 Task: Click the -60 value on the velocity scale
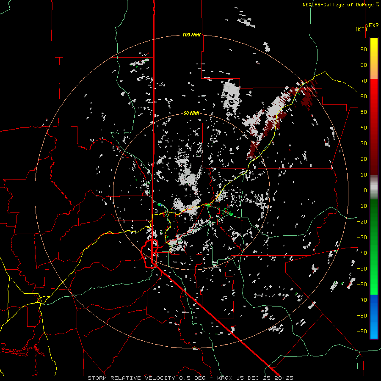point(362,284)
